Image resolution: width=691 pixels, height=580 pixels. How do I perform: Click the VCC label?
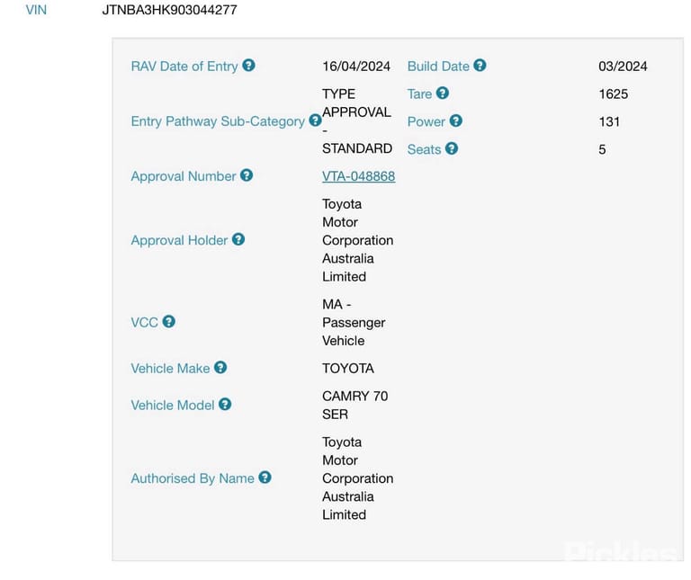pos(145,322)
